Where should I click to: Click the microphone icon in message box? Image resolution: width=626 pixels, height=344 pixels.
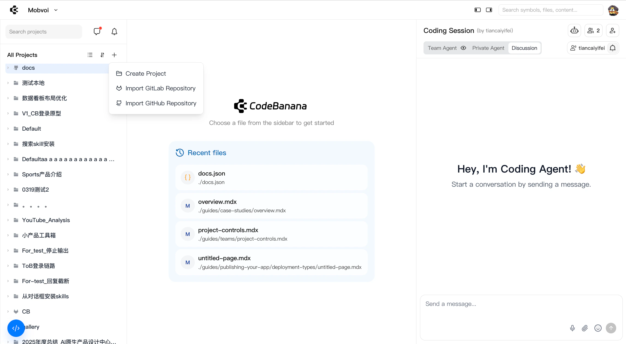573,328
